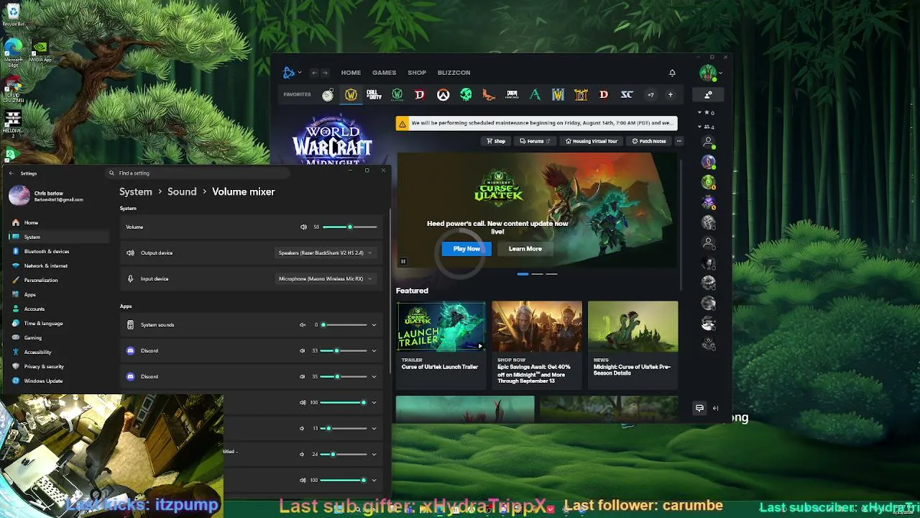Show the +7 more favorite games
This screenshot has width=920, height=518.
pyautogui.click(x=650, y=94)
